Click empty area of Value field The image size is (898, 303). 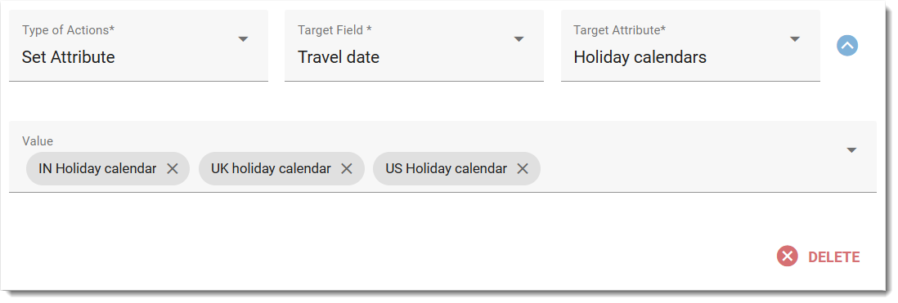pyautogui.click(x=687, y=168)
